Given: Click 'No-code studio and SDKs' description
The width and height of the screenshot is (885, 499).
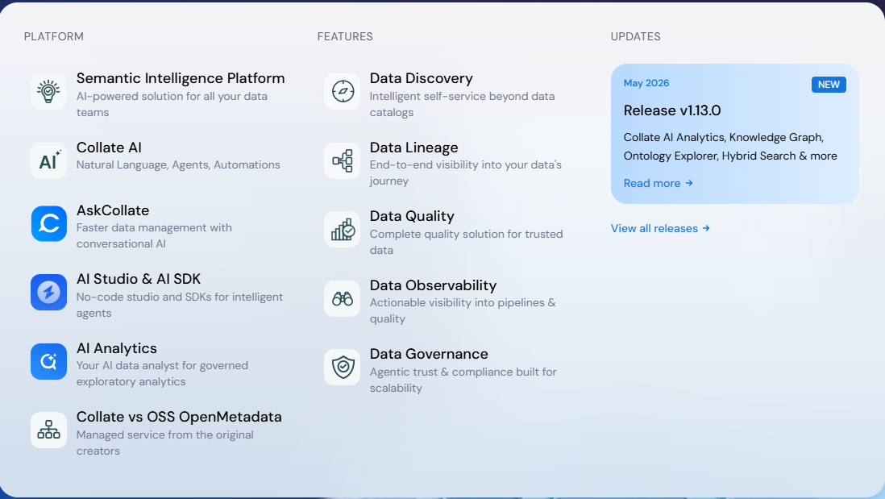Looking at the screenshot, I should point(180,305).
